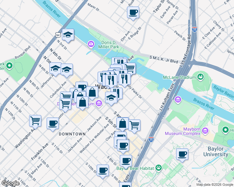Click the Doris D Miller Park label

109,45
